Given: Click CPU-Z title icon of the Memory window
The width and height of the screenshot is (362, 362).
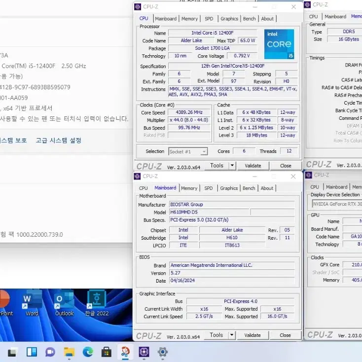Looking at the screenshot, I should pyautogui.click(x=307, y=4).
